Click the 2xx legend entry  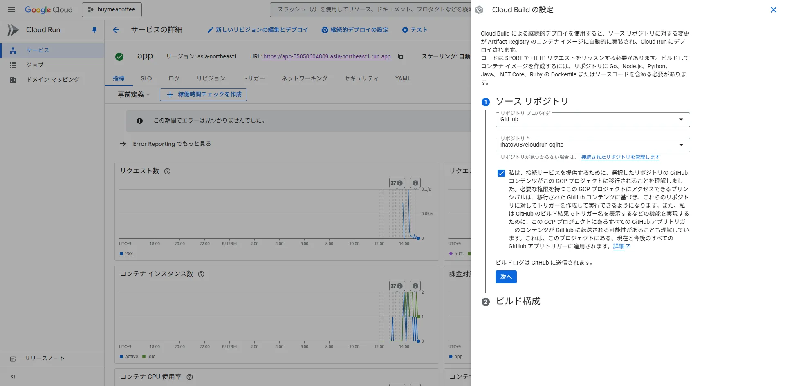point(126,254)
